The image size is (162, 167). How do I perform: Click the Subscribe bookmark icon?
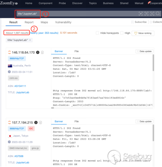132,22
